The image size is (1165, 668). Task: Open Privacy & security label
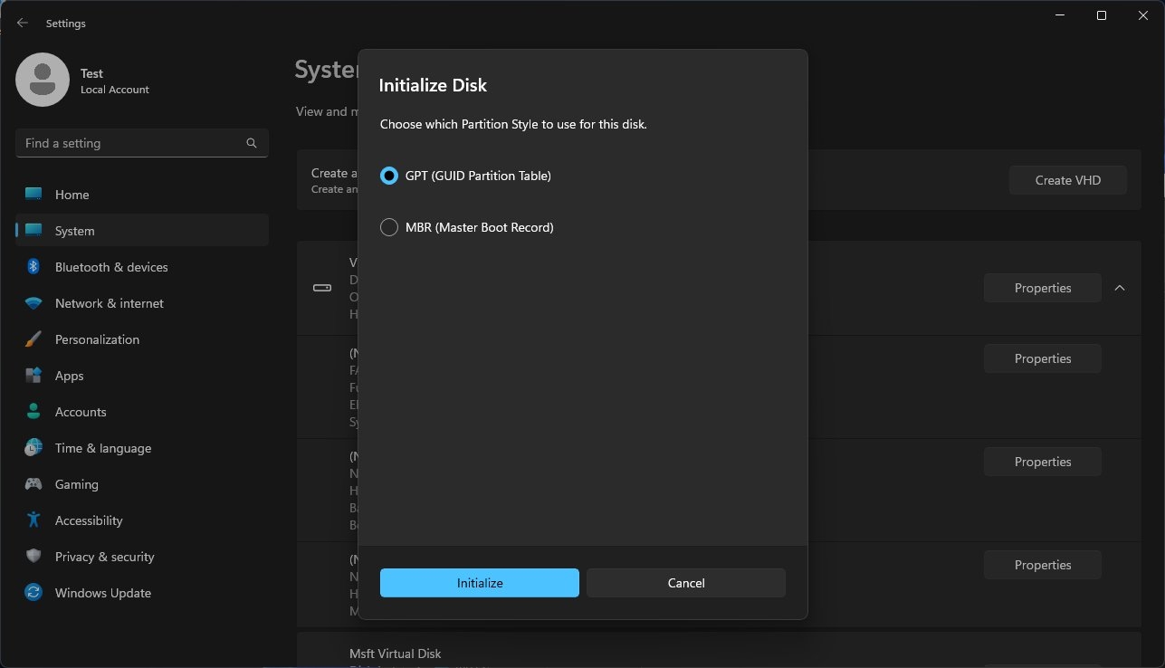click(x=105, y=557)
